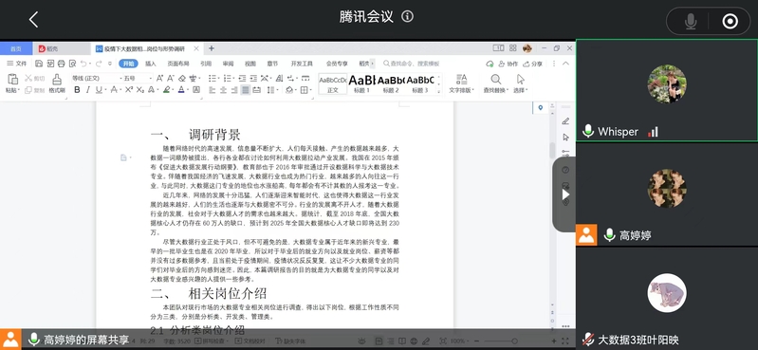Open the font size dropdown 五号

138,78
